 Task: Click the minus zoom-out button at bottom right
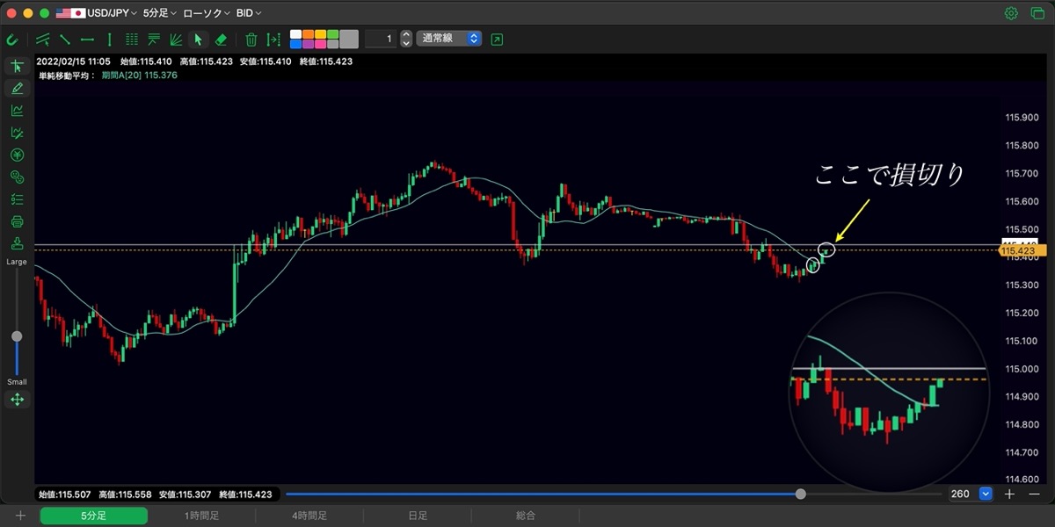coord(1033,494)
